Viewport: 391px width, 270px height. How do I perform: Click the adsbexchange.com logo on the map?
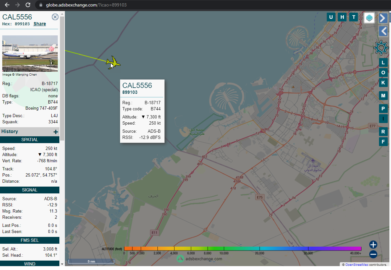pyautogui.click(x=200, y=259)
